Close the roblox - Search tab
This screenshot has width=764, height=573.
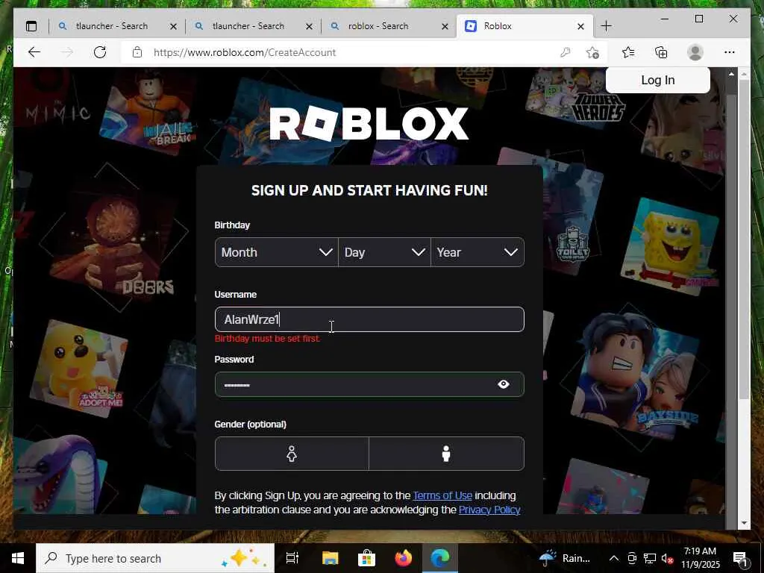(x=445, y=26)
